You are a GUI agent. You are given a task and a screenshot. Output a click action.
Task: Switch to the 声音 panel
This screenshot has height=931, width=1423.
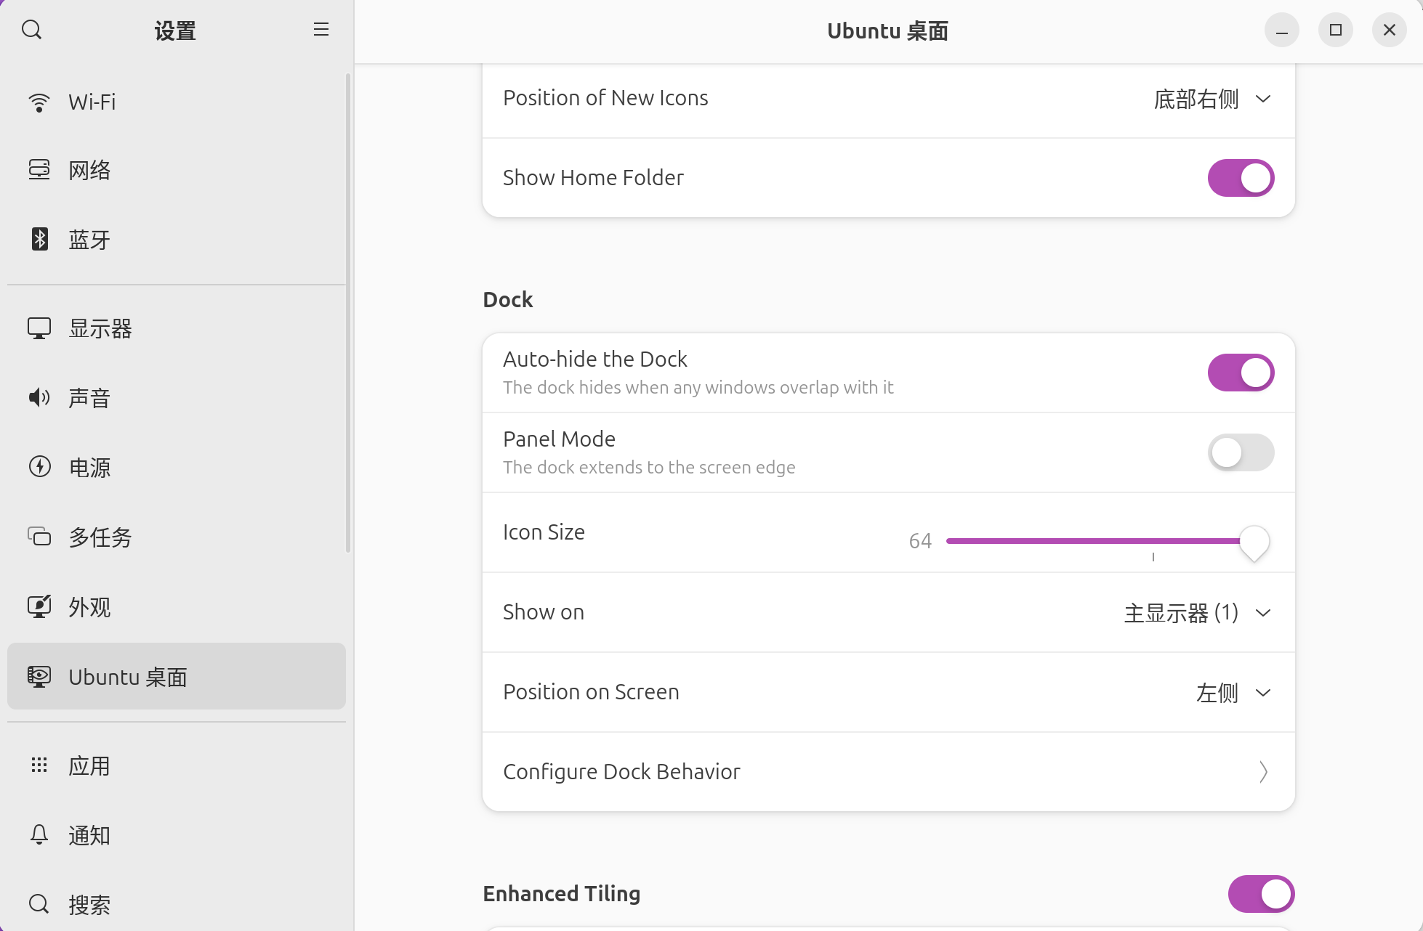(177, 398)
